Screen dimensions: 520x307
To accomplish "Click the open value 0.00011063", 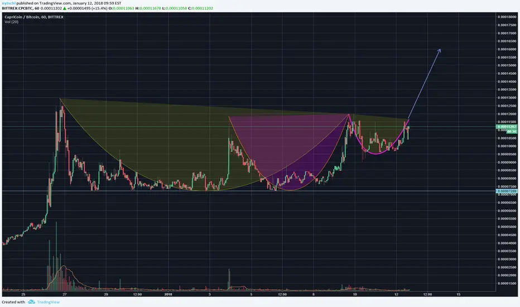I will [123, 8].
